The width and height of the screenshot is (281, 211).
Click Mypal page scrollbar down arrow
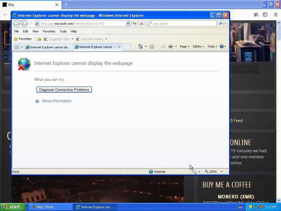pos(279,200)
